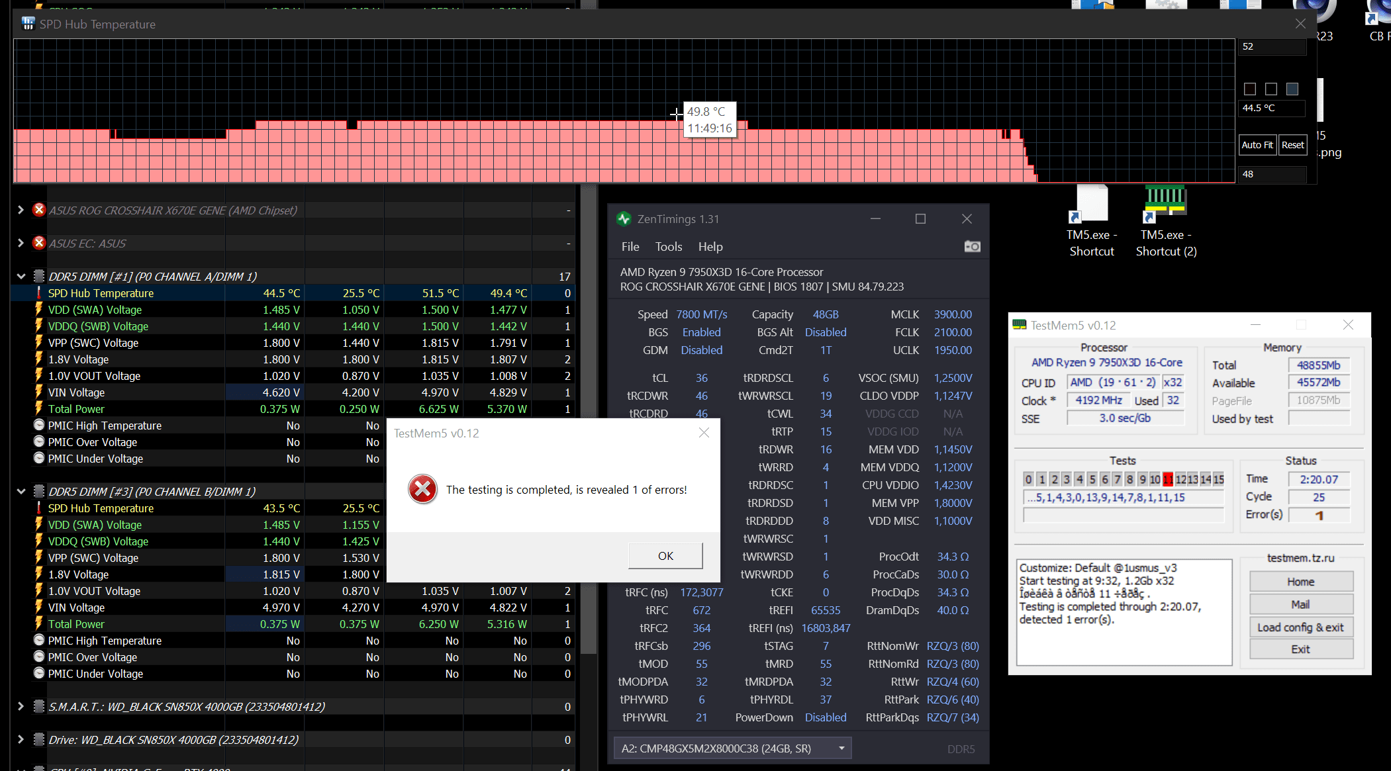Click Auto Fit in the graph window

(x=1257, y=144)
